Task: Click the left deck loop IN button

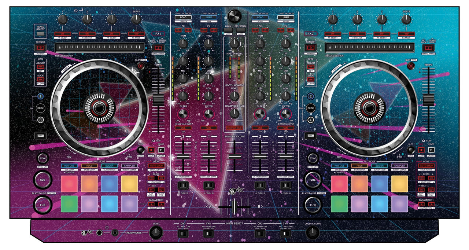Action: coord(151,190)
